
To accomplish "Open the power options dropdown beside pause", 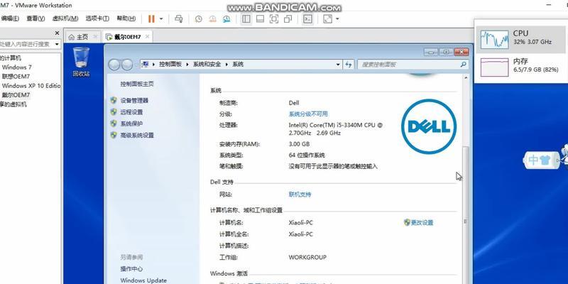I will click(x=161, y=19).
